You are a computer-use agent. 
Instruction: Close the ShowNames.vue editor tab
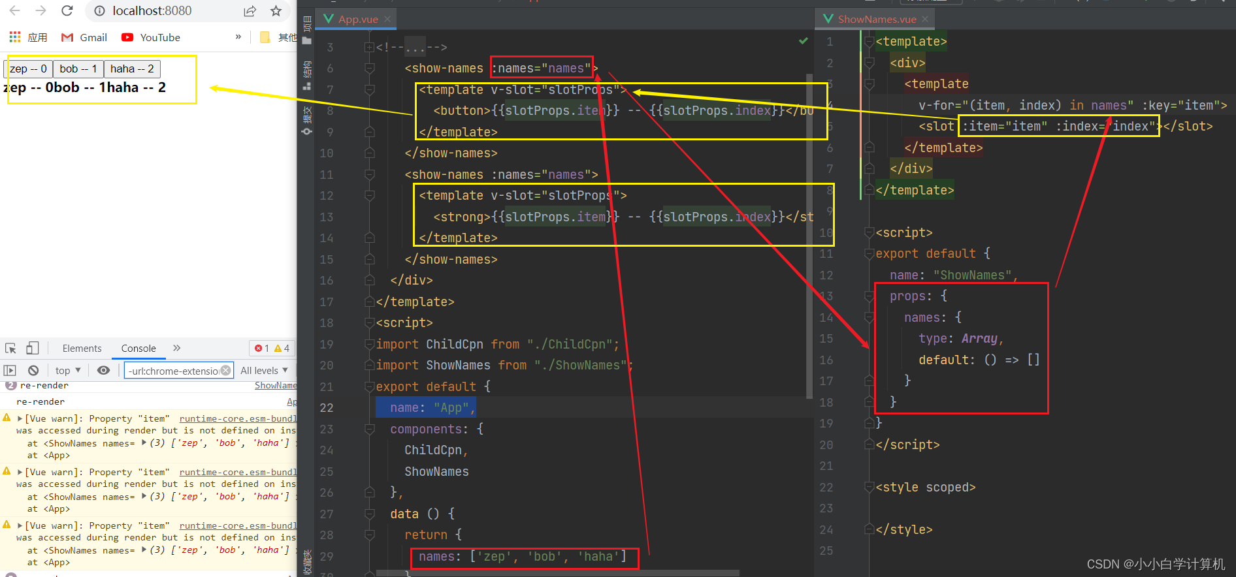click(x=925, y=19)
